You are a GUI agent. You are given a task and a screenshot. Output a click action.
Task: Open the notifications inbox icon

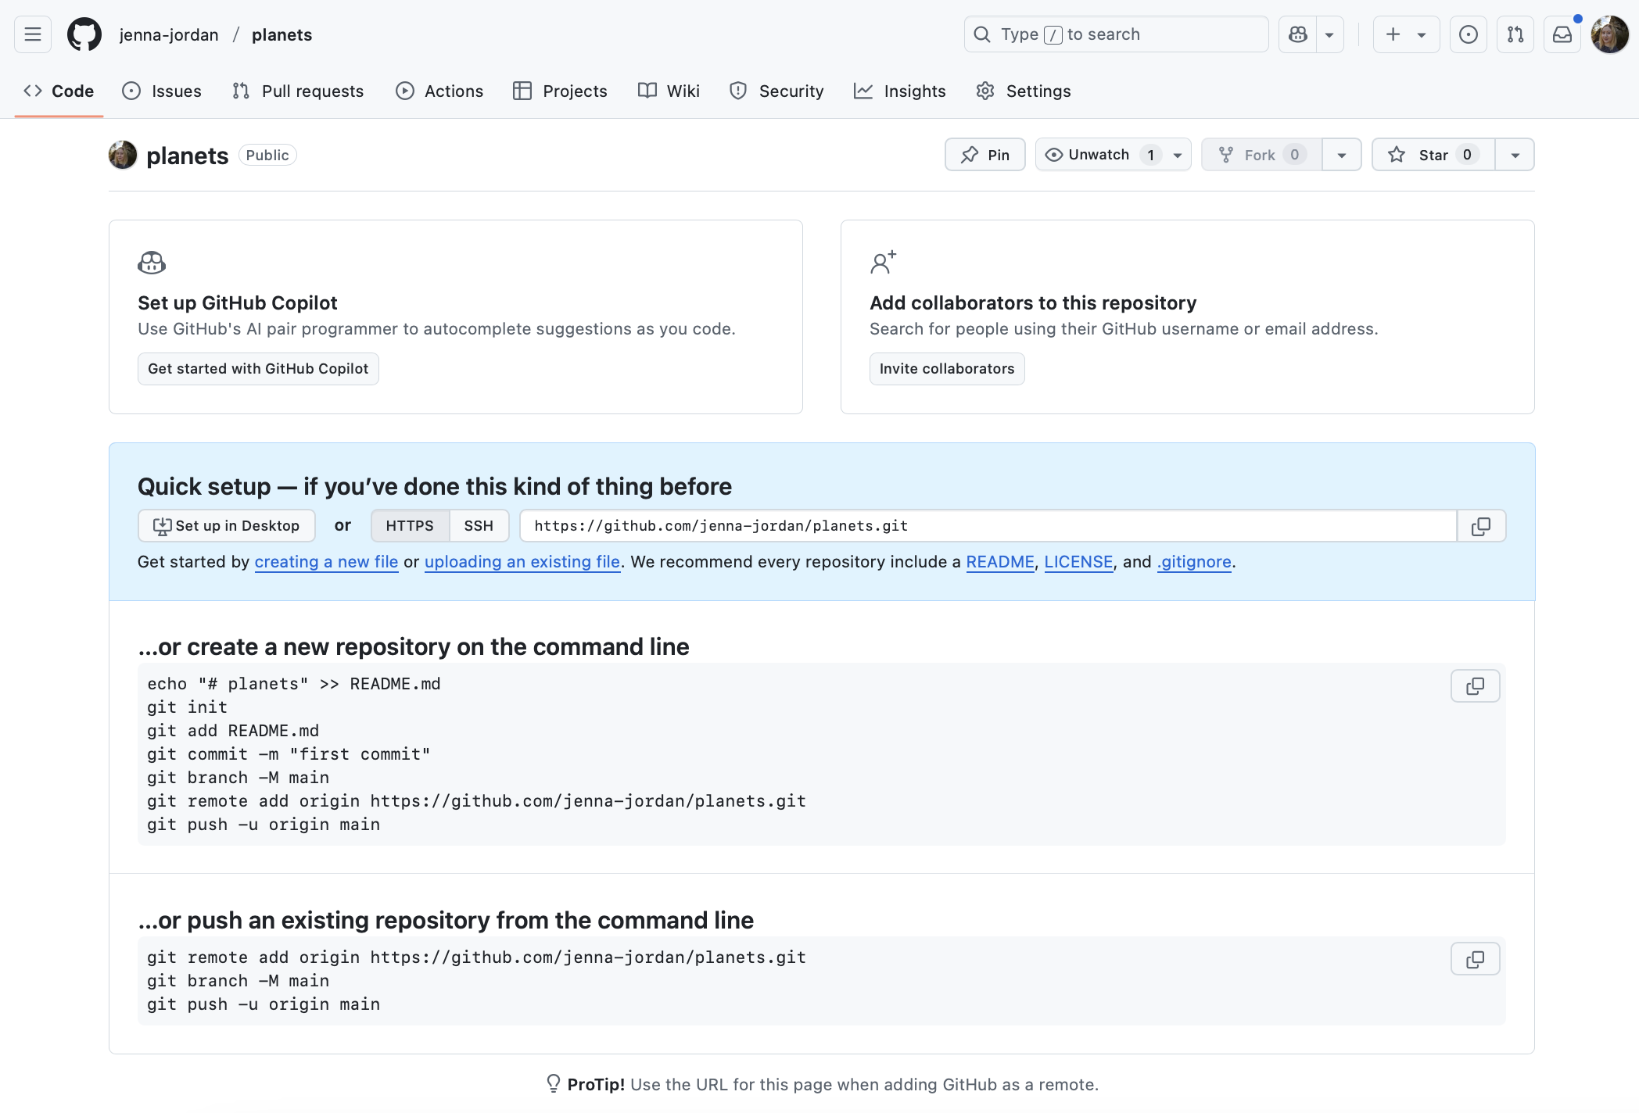tap(1562, 34)
